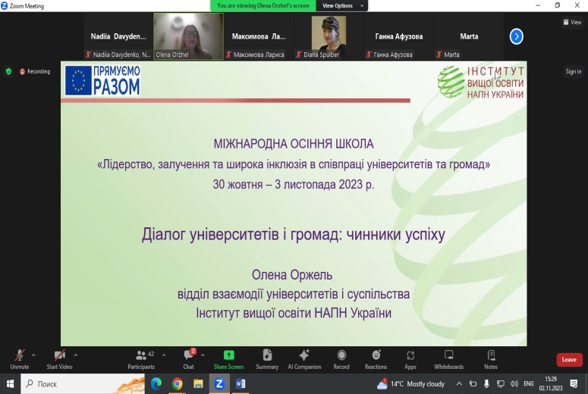
Task: Select Ганна Афузова participant tile
Action: coord(398,36)
